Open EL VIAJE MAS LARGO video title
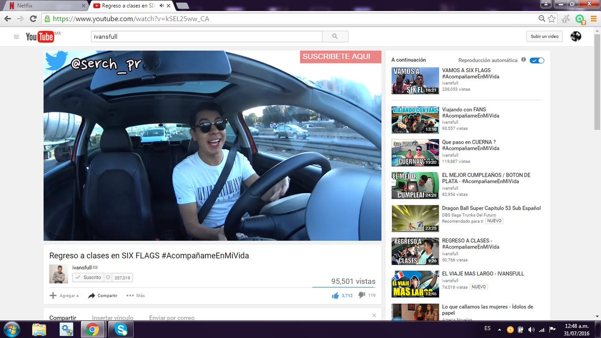This screenshot has width=601, height=338. coord(483,274)
